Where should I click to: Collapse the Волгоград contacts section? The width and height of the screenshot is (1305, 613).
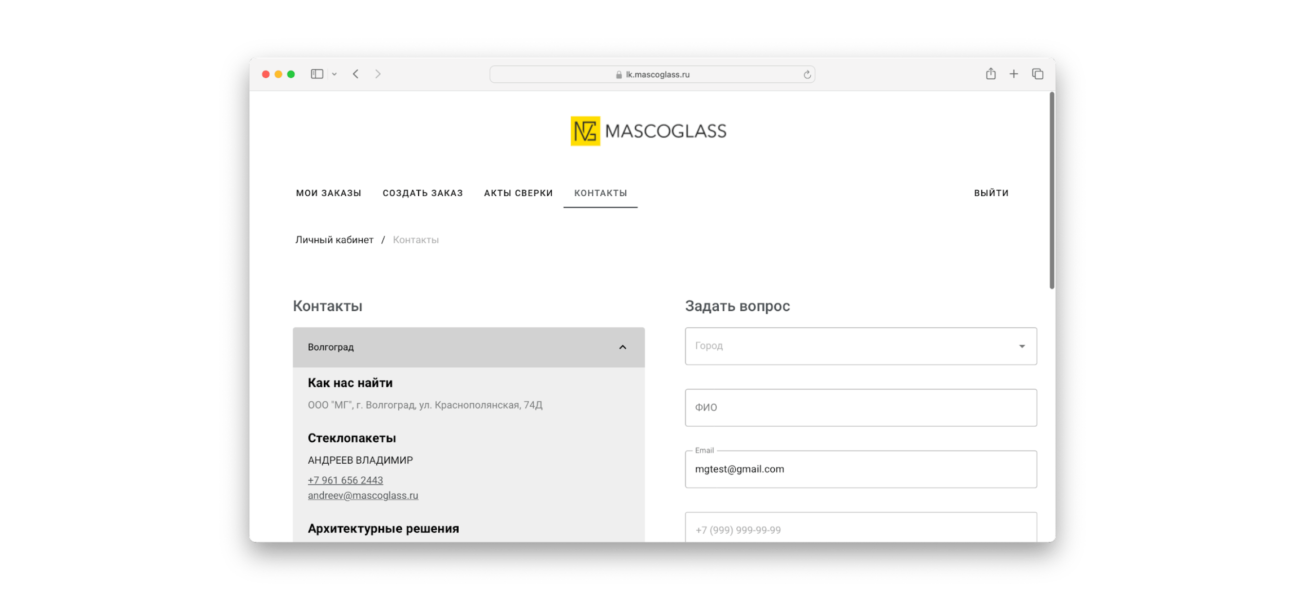pyautogui.click(x=468, y=347)
